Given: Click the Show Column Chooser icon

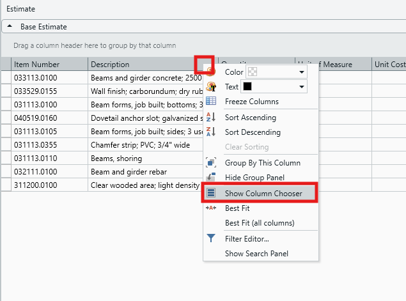Looking at the screenshot, I should pyautogui.click(x=211, y=193).
